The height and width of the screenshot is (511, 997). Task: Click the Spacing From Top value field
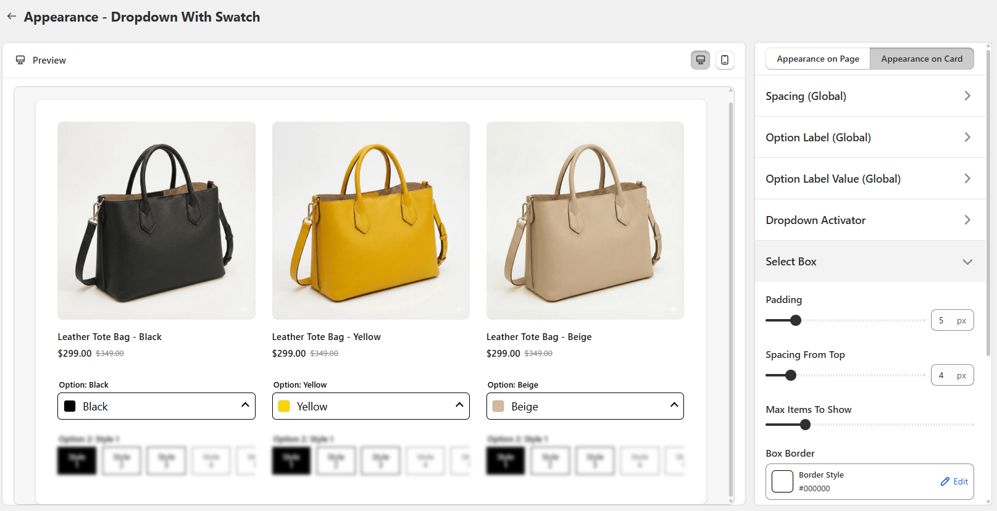952,375
